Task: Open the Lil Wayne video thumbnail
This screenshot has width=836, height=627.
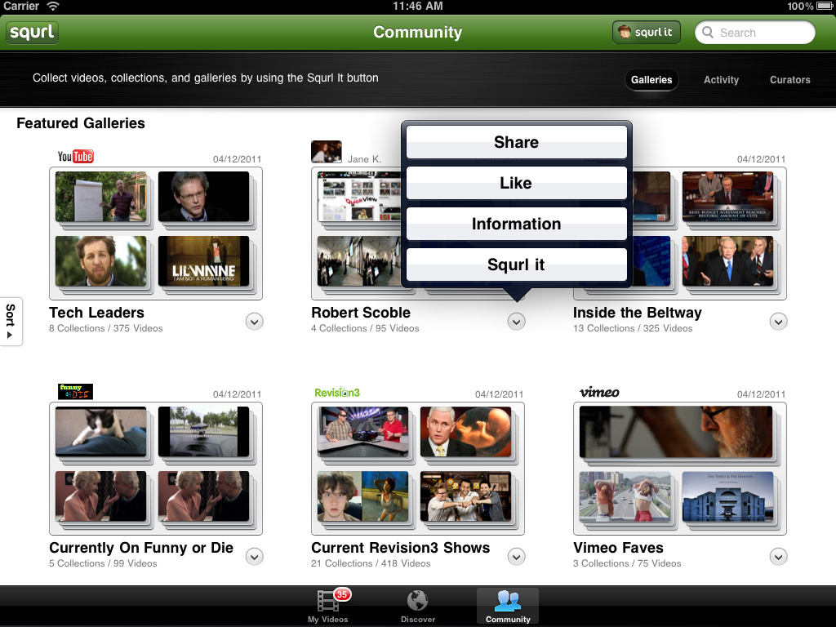Action: tap(203, 260)
